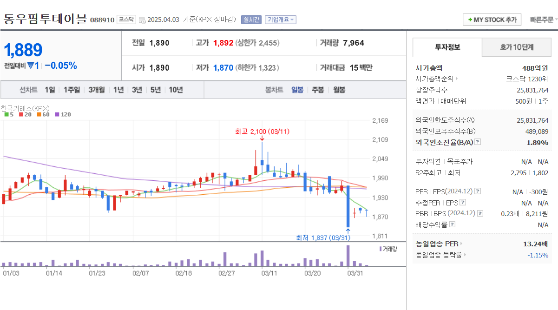Click the 최고 2,100 (03/11) chart marker
The image size is (558, 310).
click(x=262, y=132)
